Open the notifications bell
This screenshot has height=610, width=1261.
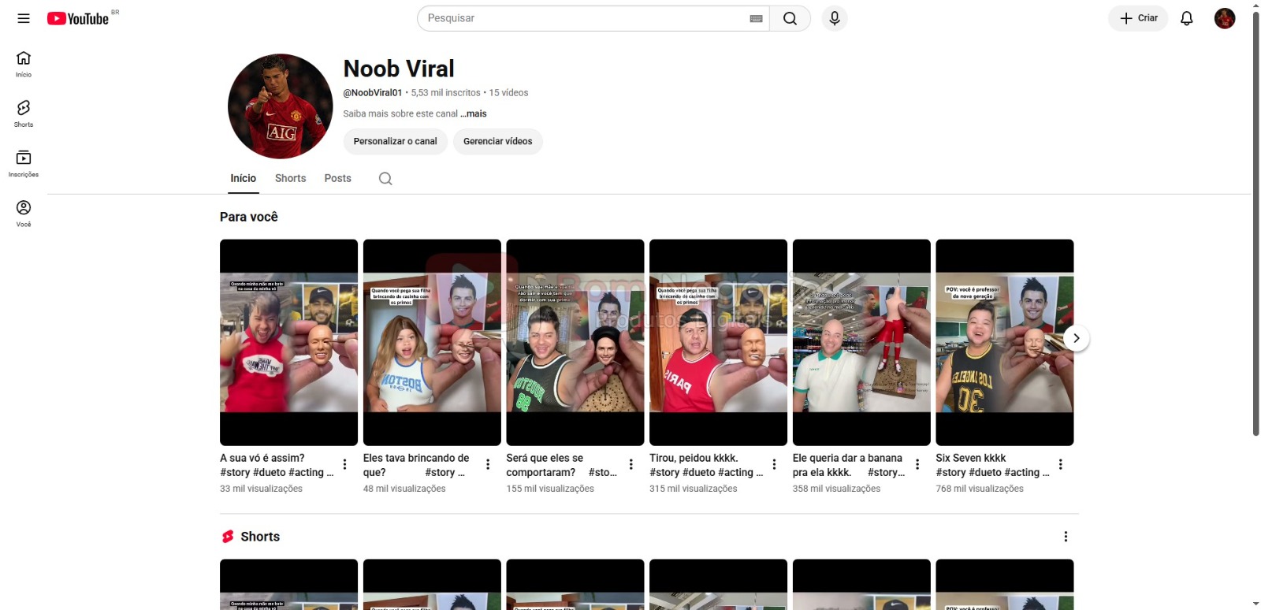1187,18
